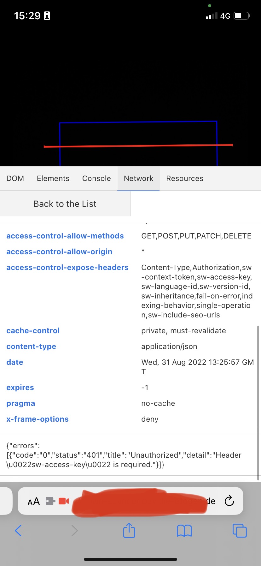Open the Console tab
This screenshot has width=261, height=566.
pyautogui.click(x=96, y=178)
